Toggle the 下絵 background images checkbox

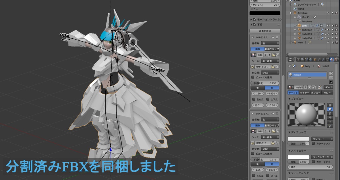pyautogui.click(x=255, y=24)
